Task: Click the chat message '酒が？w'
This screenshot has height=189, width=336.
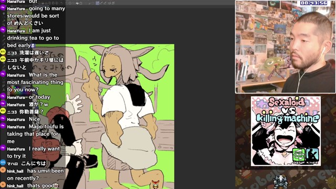Action: coord(38,104)
